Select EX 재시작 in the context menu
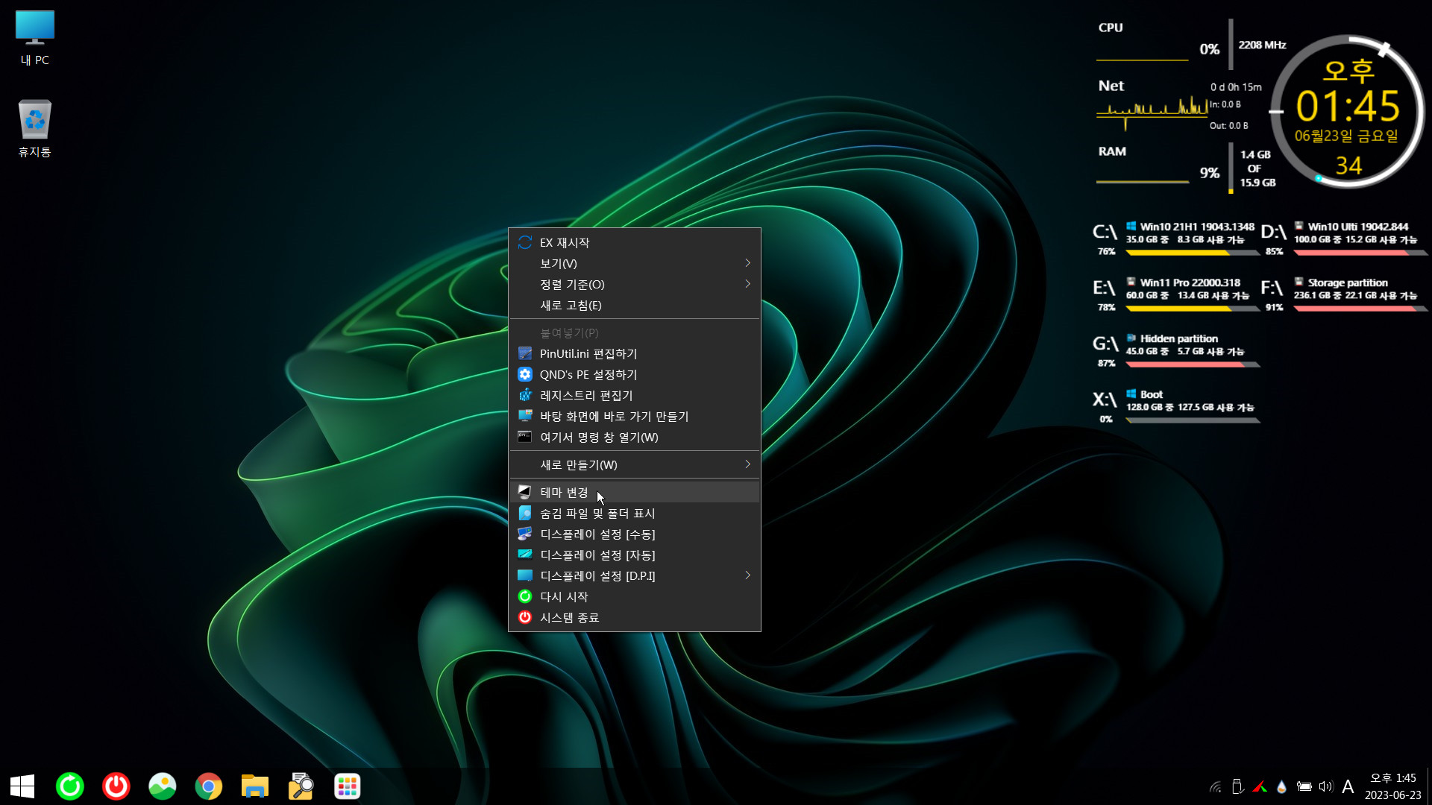 coord(634,242)
